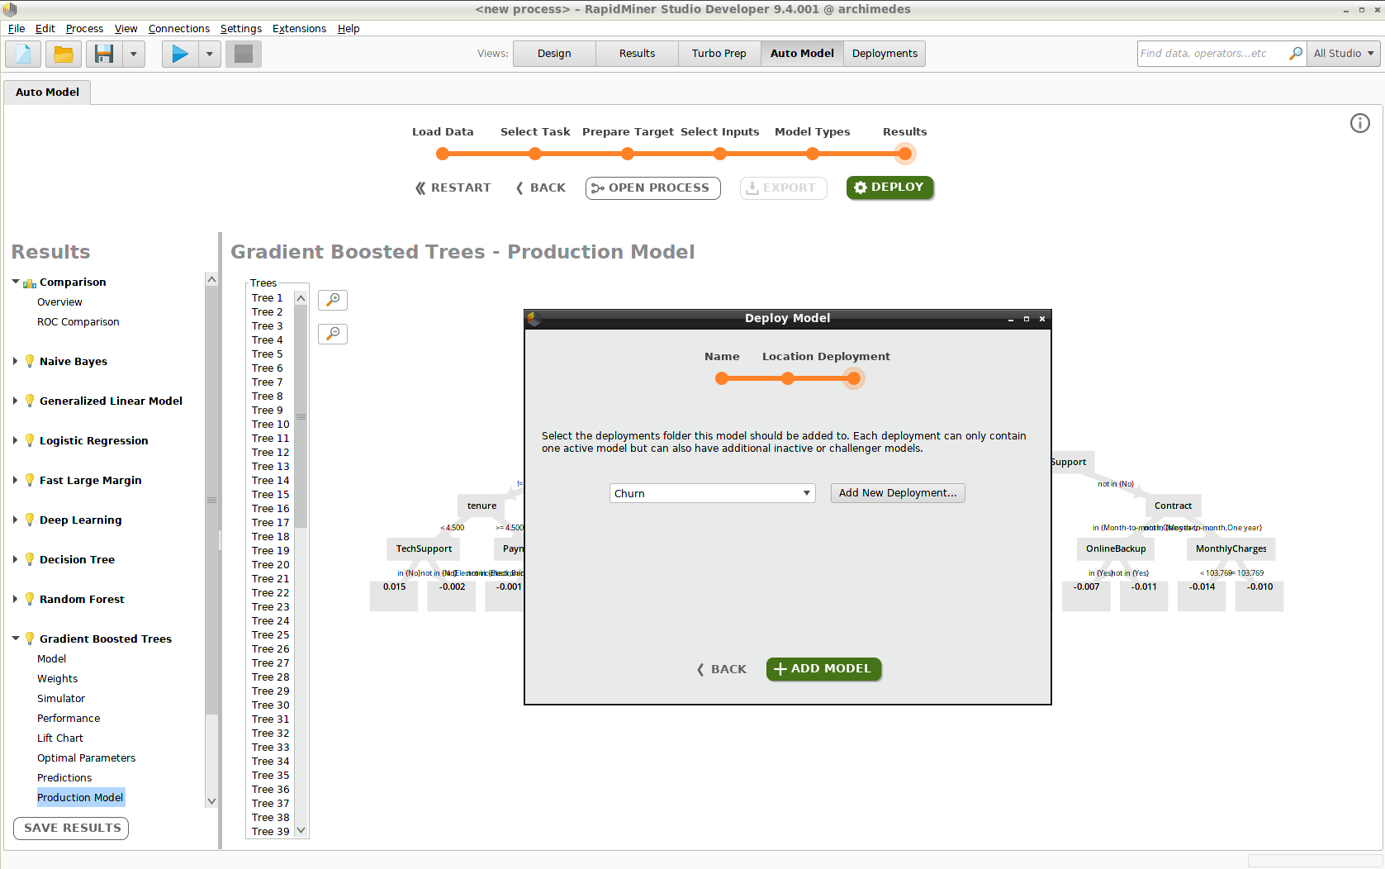Expand the Random Forest node
The image size is (1385, 869).
[15, 599]
